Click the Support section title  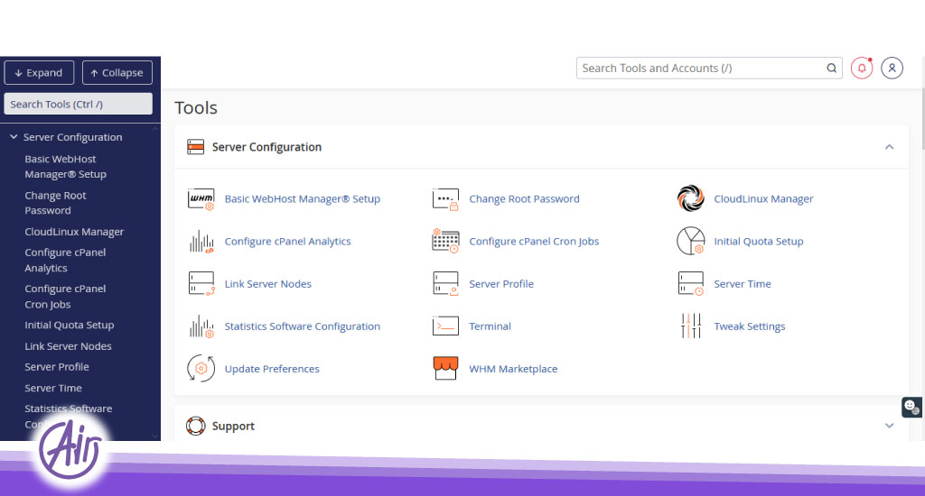tap(233, 426)
